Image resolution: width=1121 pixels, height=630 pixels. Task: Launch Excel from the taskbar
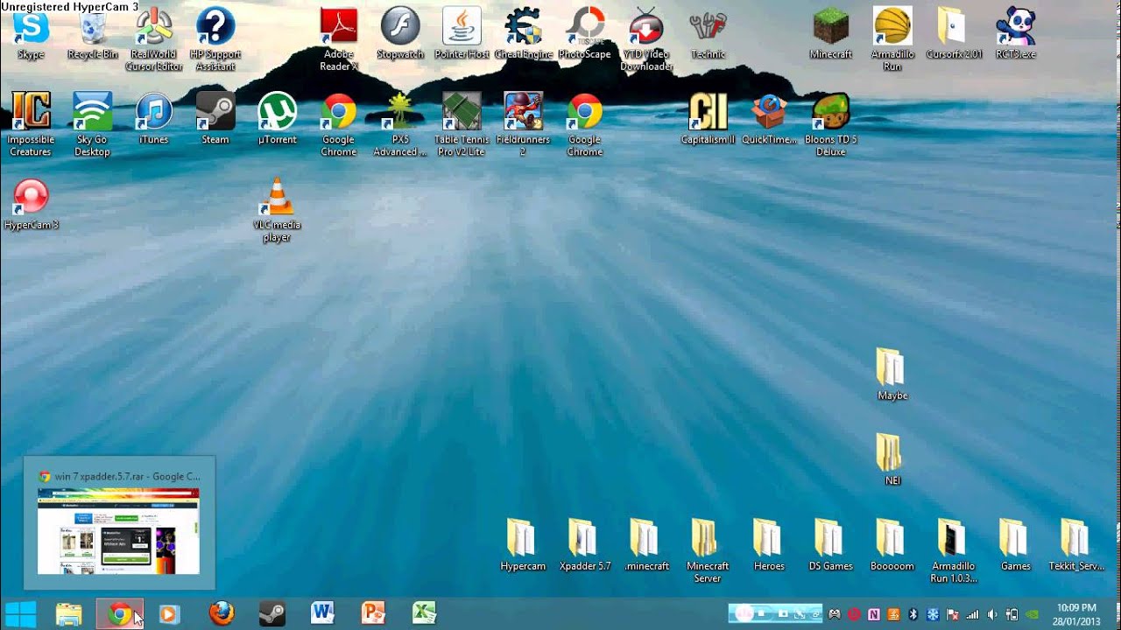coord(425,614)
